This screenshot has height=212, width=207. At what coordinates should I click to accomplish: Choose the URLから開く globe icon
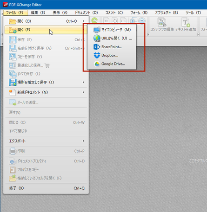pos(97,38)
